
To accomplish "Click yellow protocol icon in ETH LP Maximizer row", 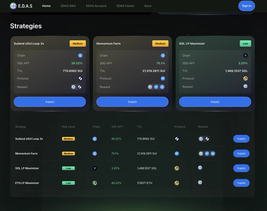I will [x=177, y=183].
